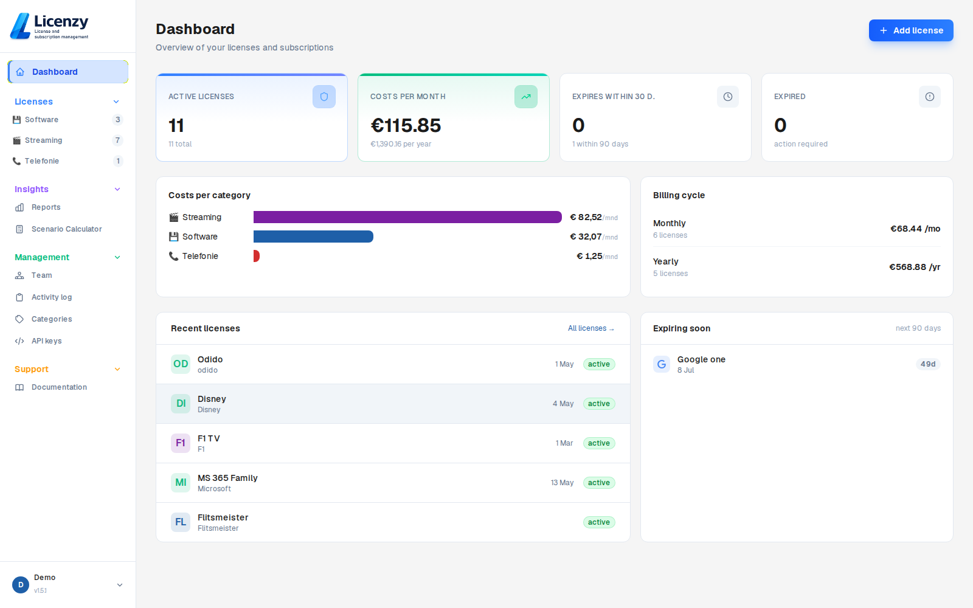Click the Licenzy logo
Image resolution: width=973 pixels, height=608 pixels.
click(x=49, y=26)
